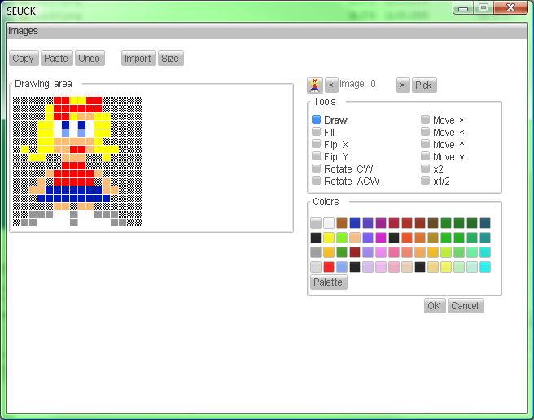
Task: Minimize the SEUCK window
Action: 463,8
